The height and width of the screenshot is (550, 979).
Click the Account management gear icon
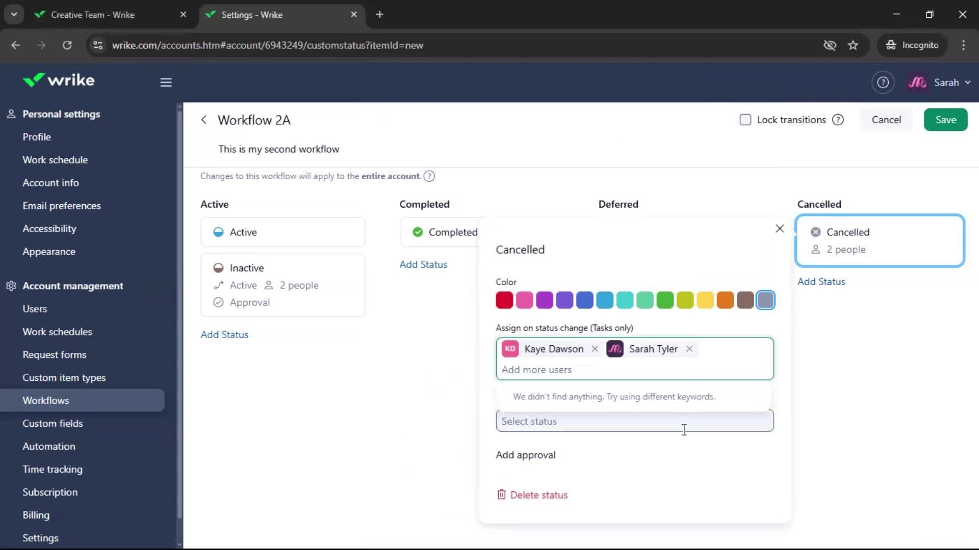11,286
